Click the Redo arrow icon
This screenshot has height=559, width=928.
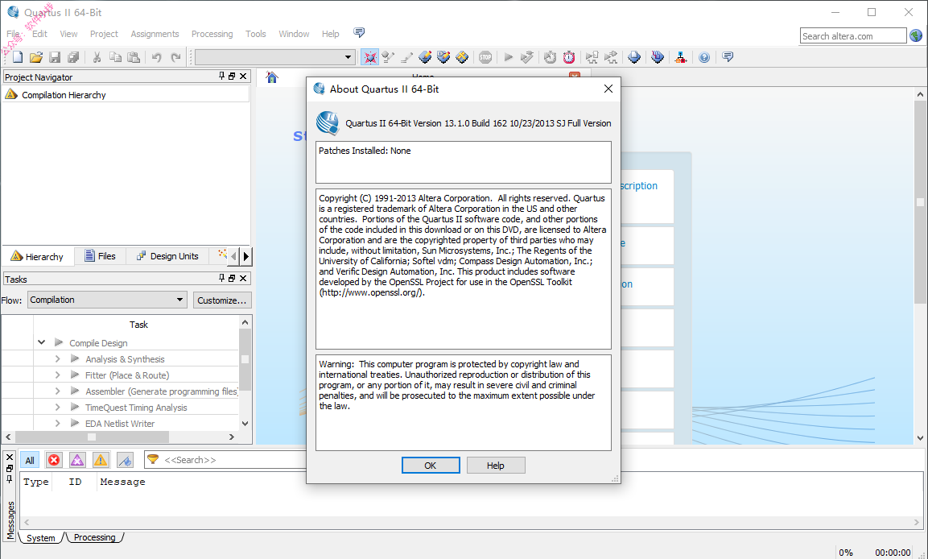pyautogui.click(x=175, y=57)
